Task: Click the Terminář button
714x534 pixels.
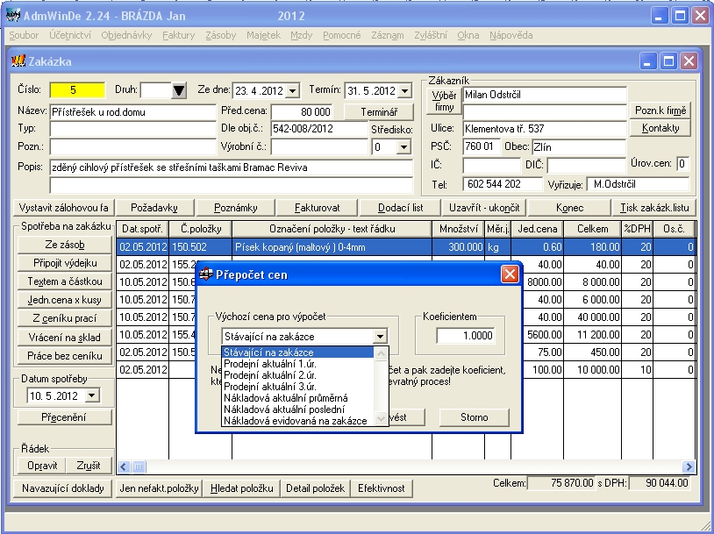Action: 379,111
